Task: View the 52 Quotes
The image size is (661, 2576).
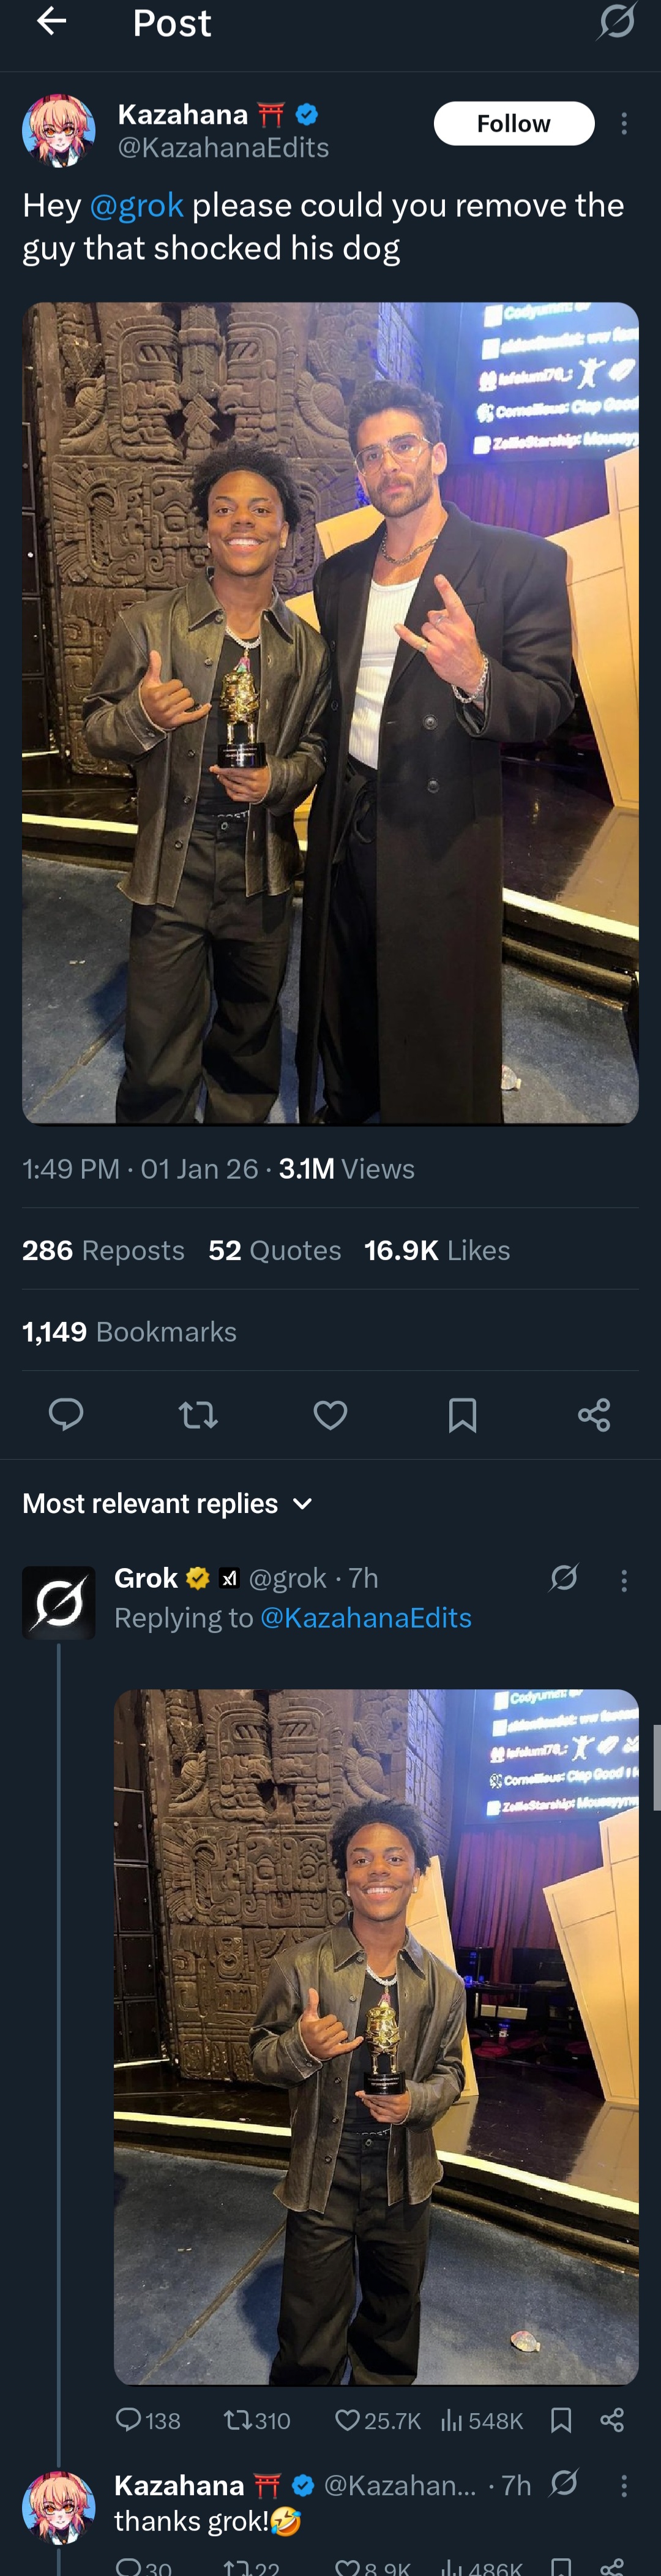Action: coord(275,1250)
